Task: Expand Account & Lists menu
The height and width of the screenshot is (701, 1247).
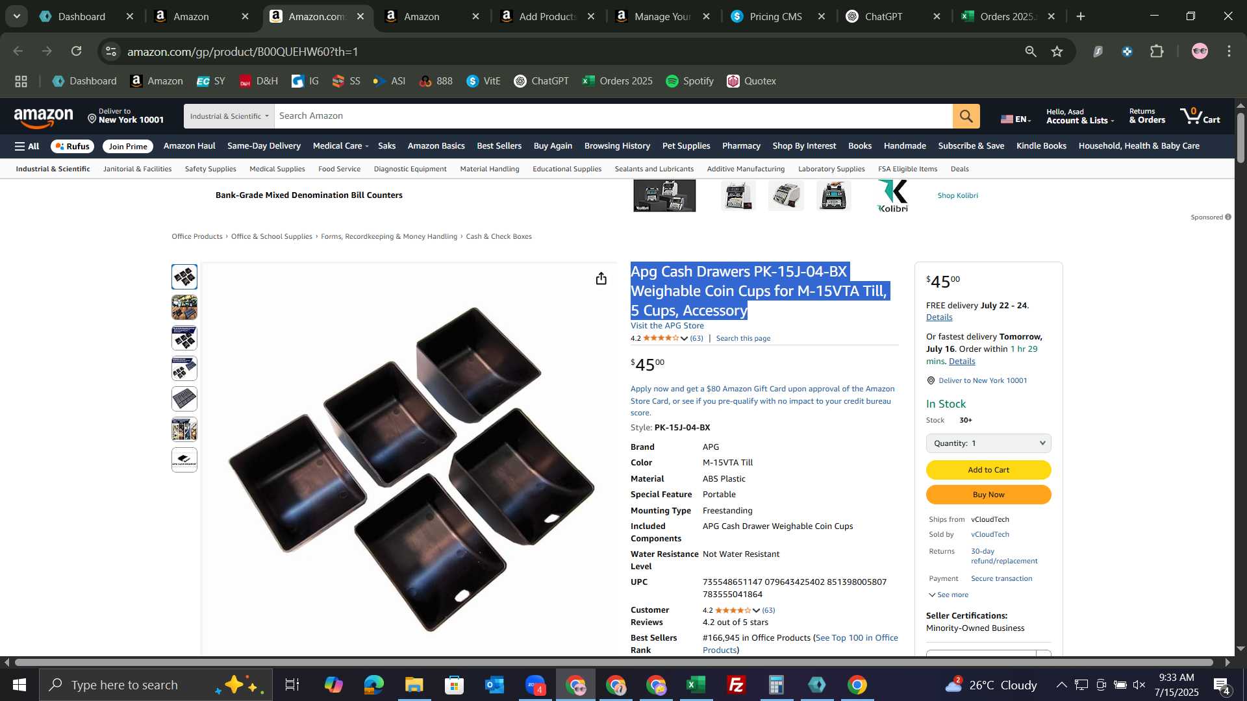Action: [1079, 116]
